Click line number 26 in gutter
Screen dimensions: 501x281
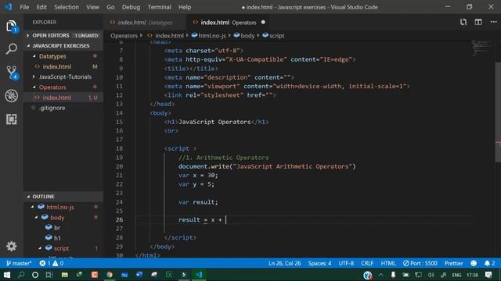click(119, 220)
